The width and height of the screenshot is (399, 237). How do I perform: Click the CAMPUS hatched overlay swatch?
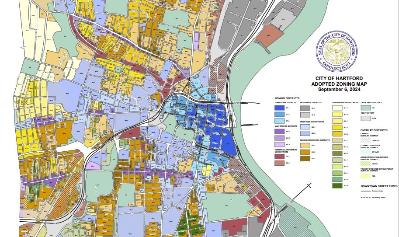pyautogui.click(x=365, y=140)
